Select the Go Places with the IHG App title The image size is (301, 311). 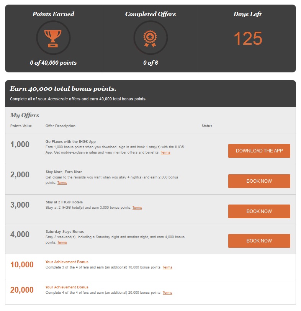pos(70,142)
